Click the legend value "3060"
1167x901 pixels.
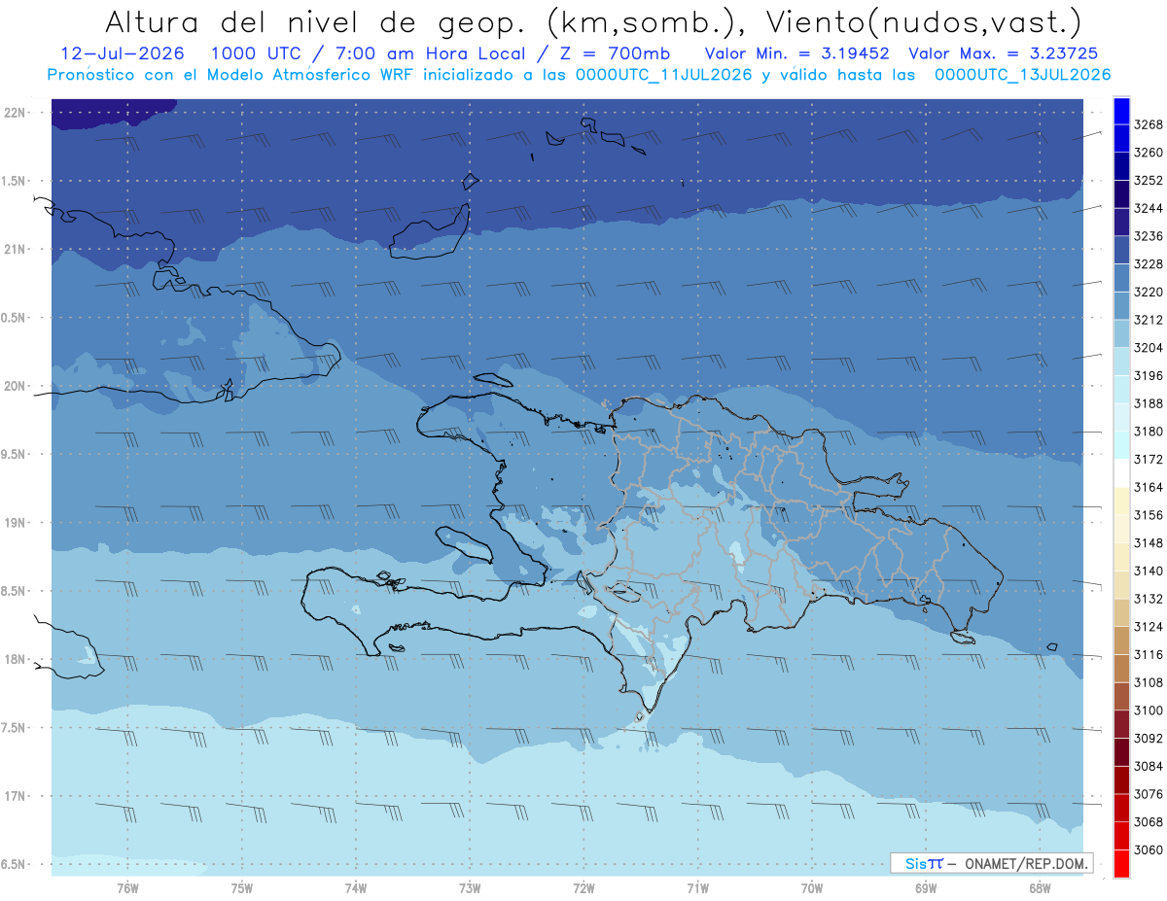(x=1149, y=849)
